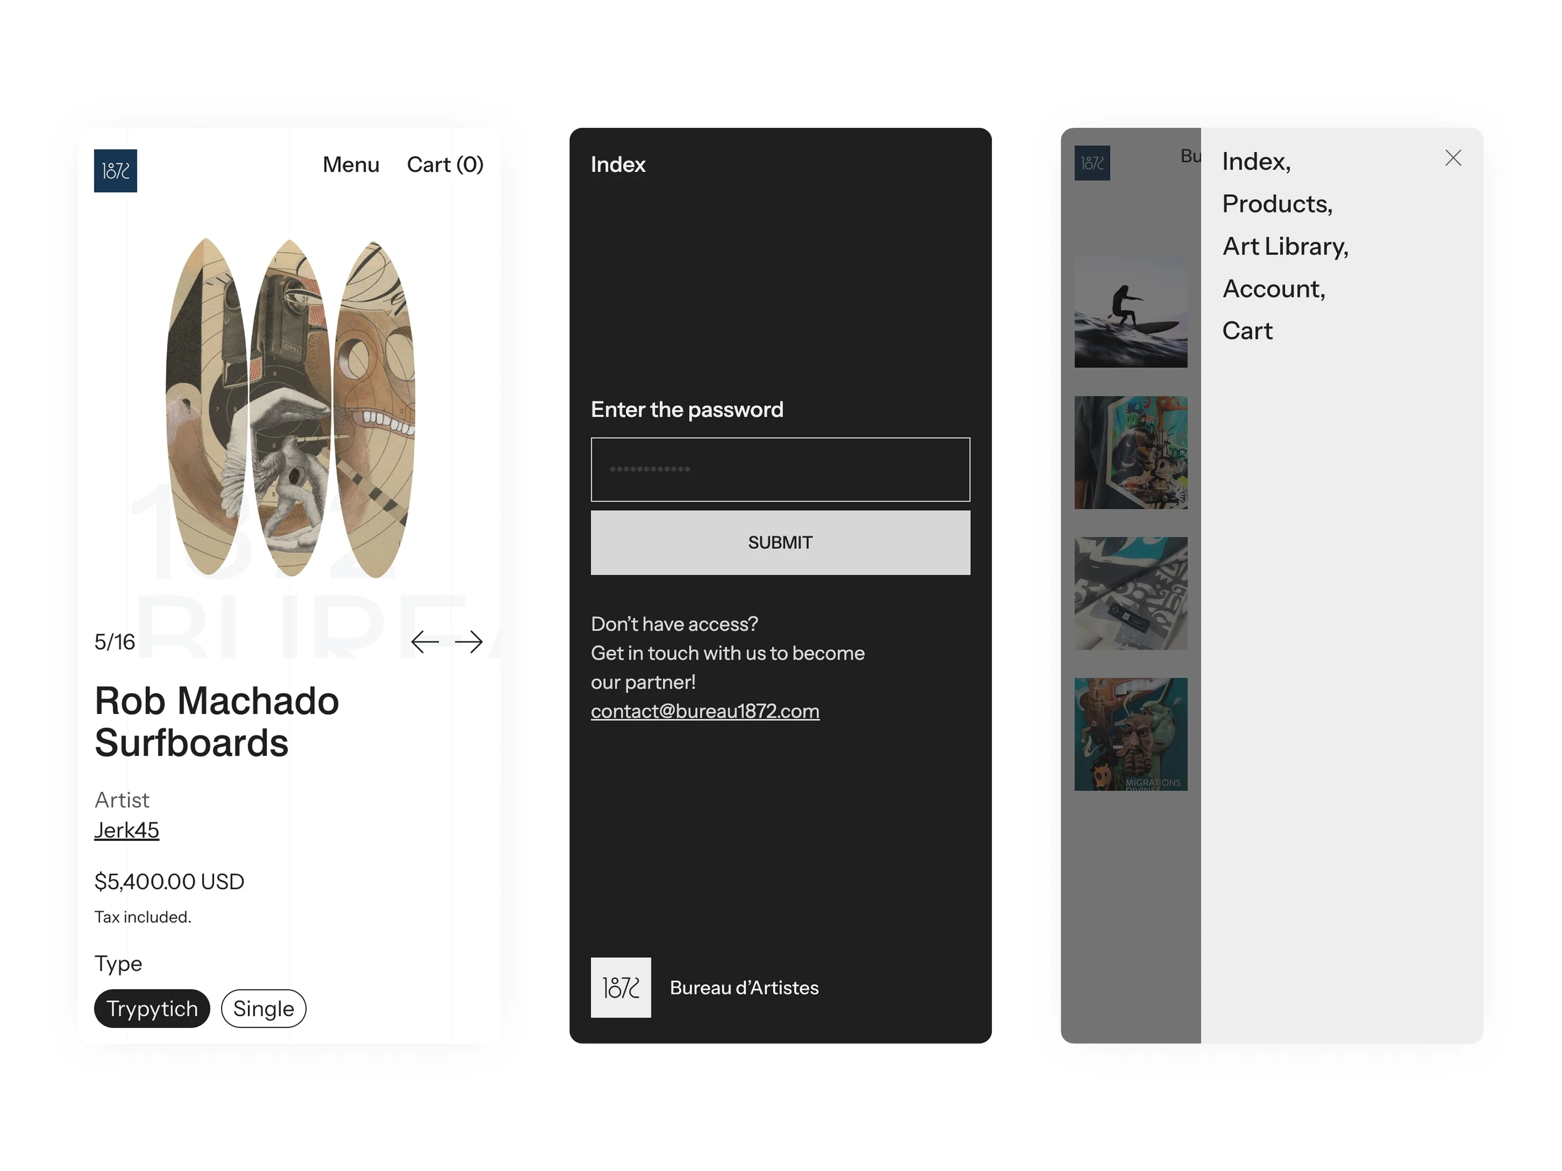
Task: Click the navy 1872 logo on product page
Action: coord(115,171)
